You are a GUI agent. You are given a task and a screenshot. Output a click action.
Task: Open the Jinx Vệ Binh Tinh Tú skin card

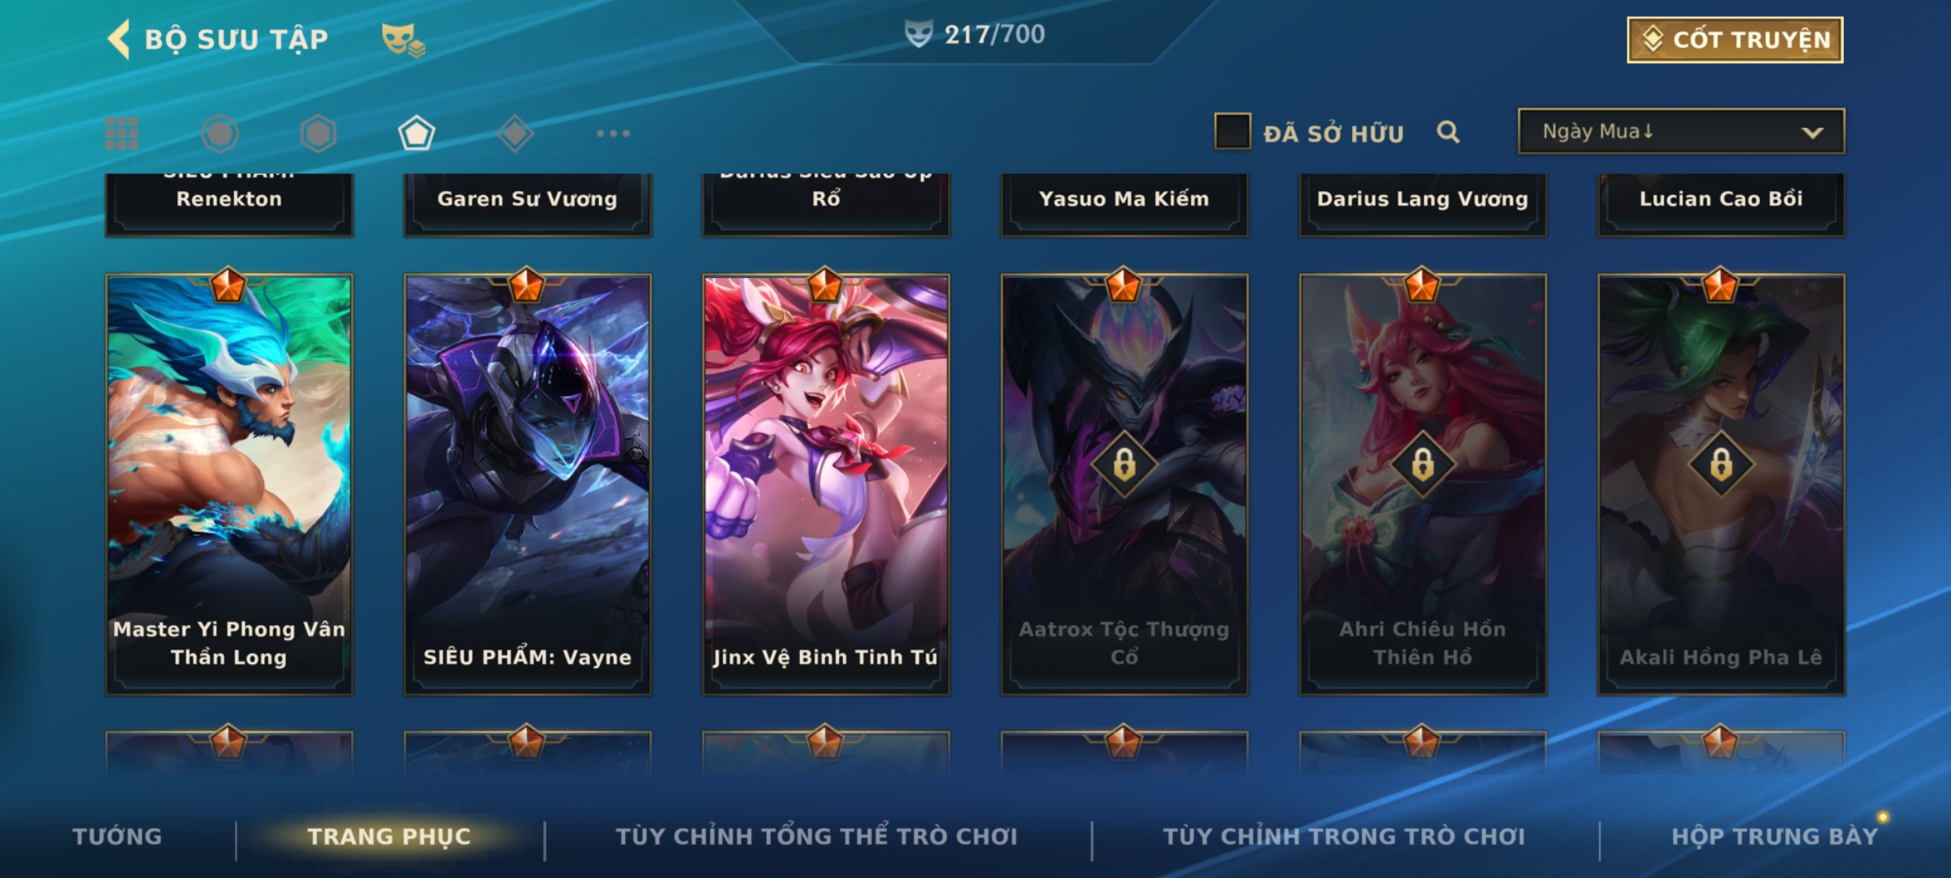826,485
